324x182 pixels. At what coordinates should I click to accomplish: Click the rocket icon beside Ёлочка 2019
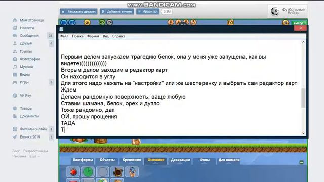coord(15,137)
